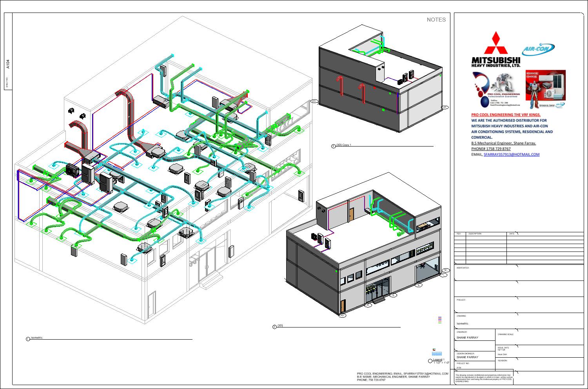Screen dimensions: 588x389
Task: Click the footer B.E/ MSME- MECHANICAL ENGINEER line
Action: pyautogui.click(x=393, y=377)
